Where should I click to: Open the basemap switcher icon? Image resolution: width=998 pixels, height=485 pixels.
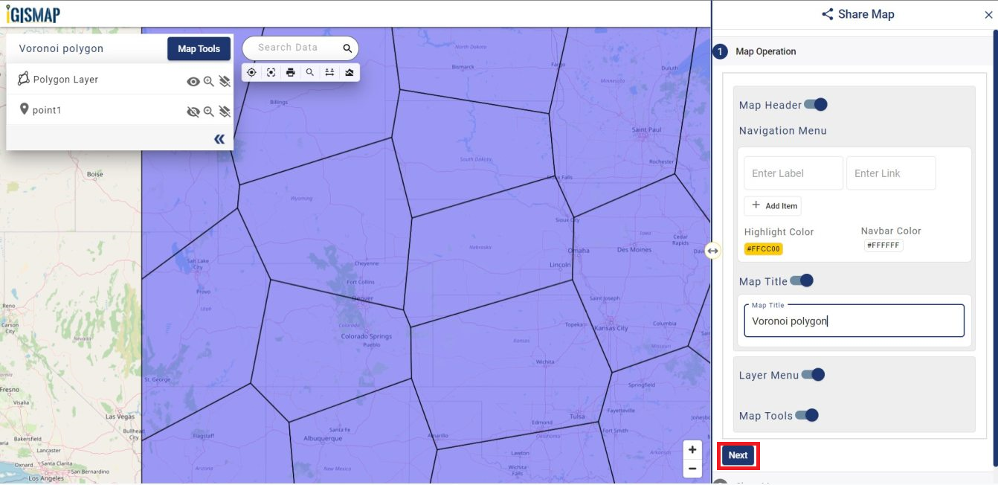click(350, 72)
